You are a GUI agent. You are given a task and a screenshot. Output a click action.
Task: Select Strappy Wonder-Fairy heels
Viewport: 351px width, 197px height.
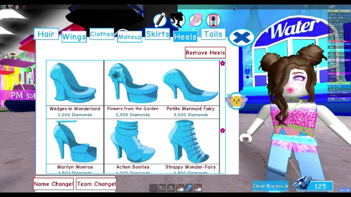[191, 146]
